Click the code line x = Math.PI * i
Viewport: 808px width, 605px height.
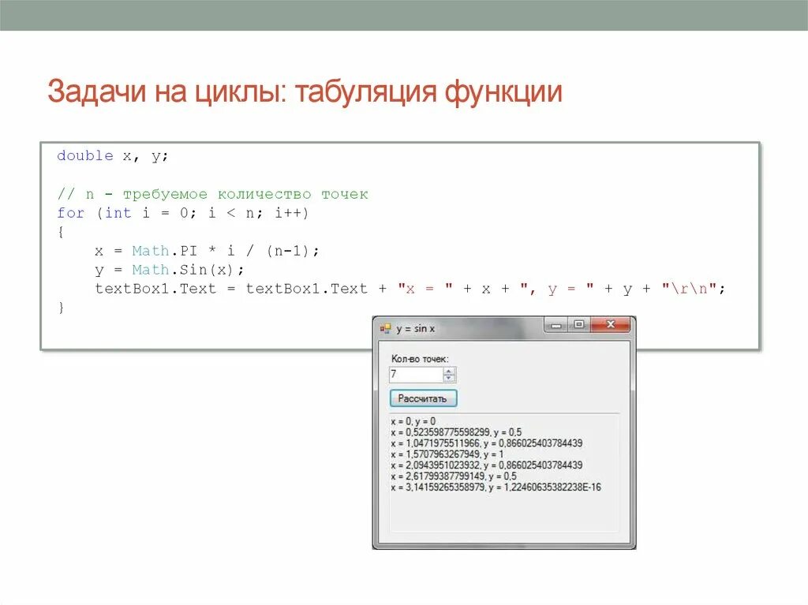[x=207, y=251]
